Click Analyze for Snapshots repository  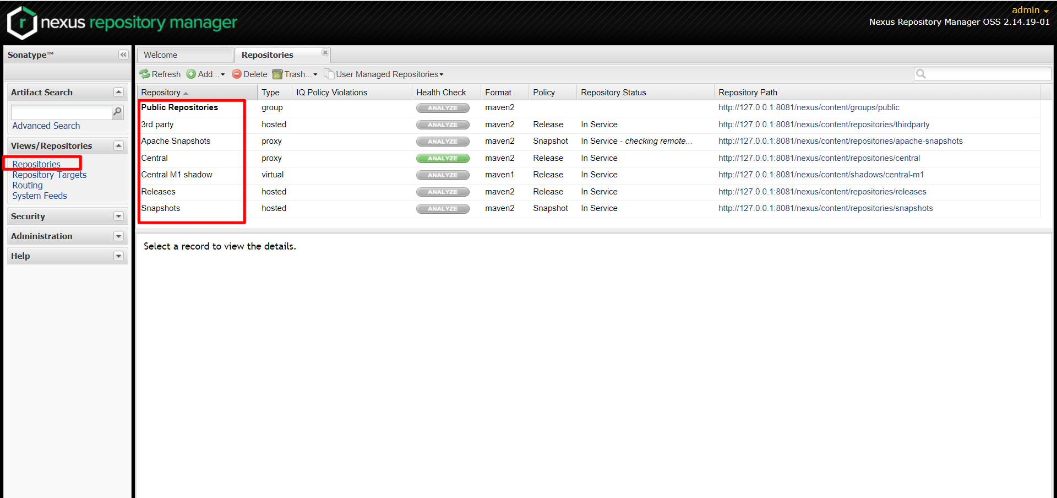click(443, 209)
